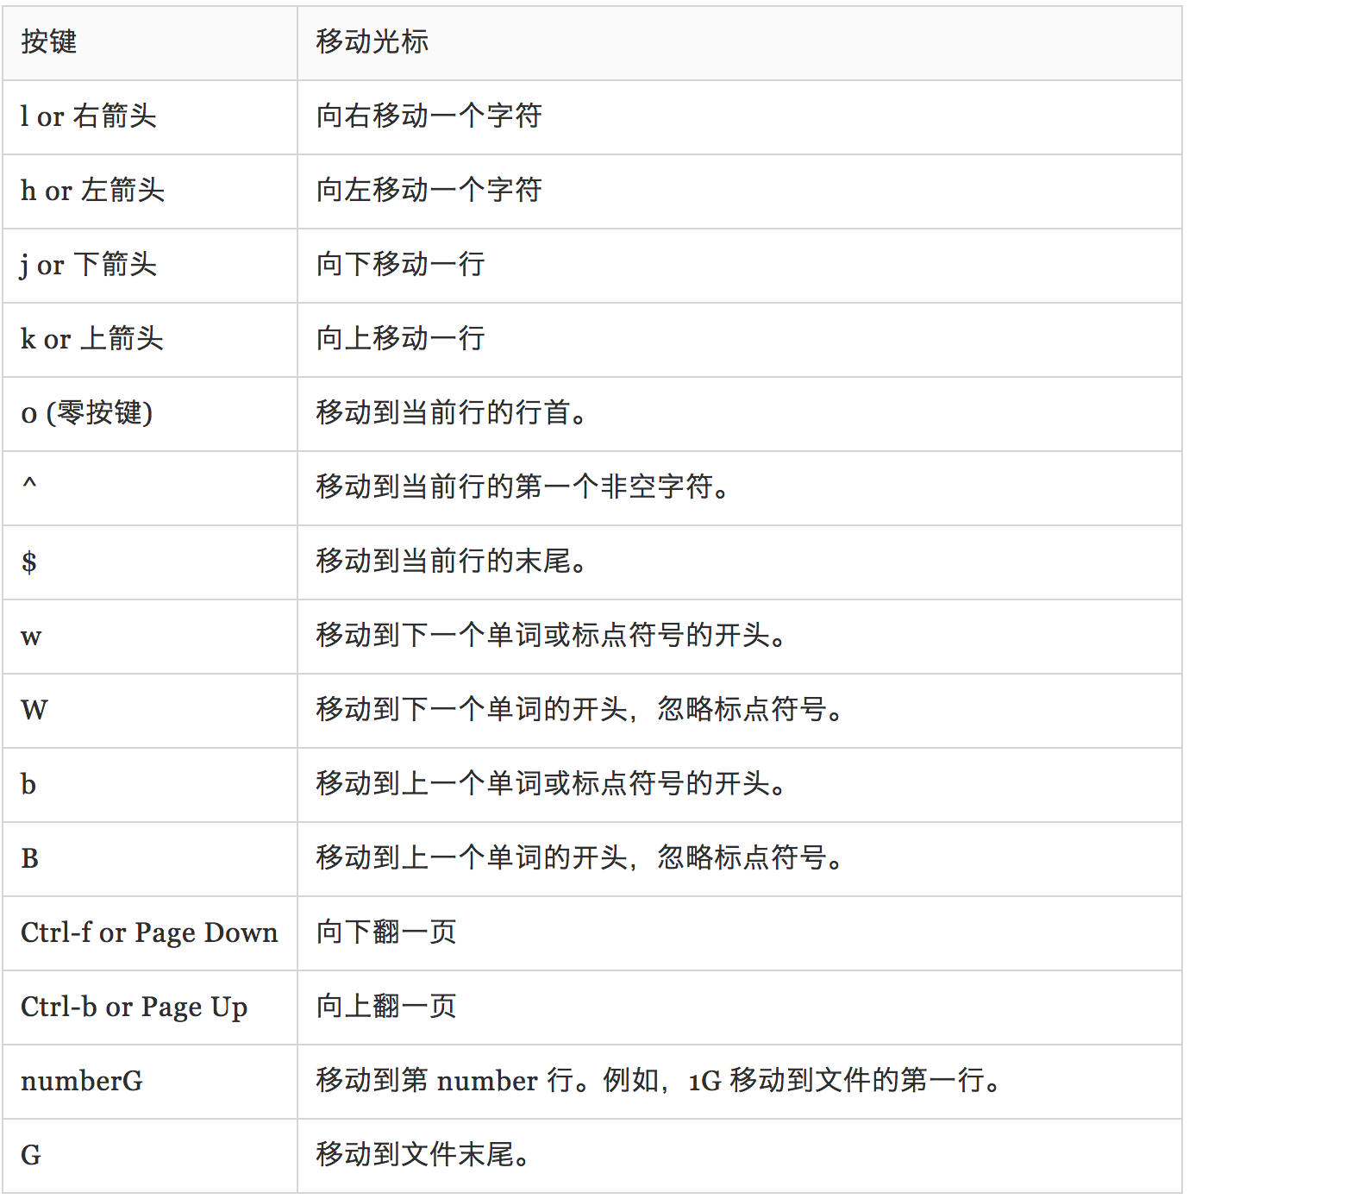Click the "Ctrl-f or Page Down" cell
This screenshot has width=1352, height=1199.
(149, 932)
